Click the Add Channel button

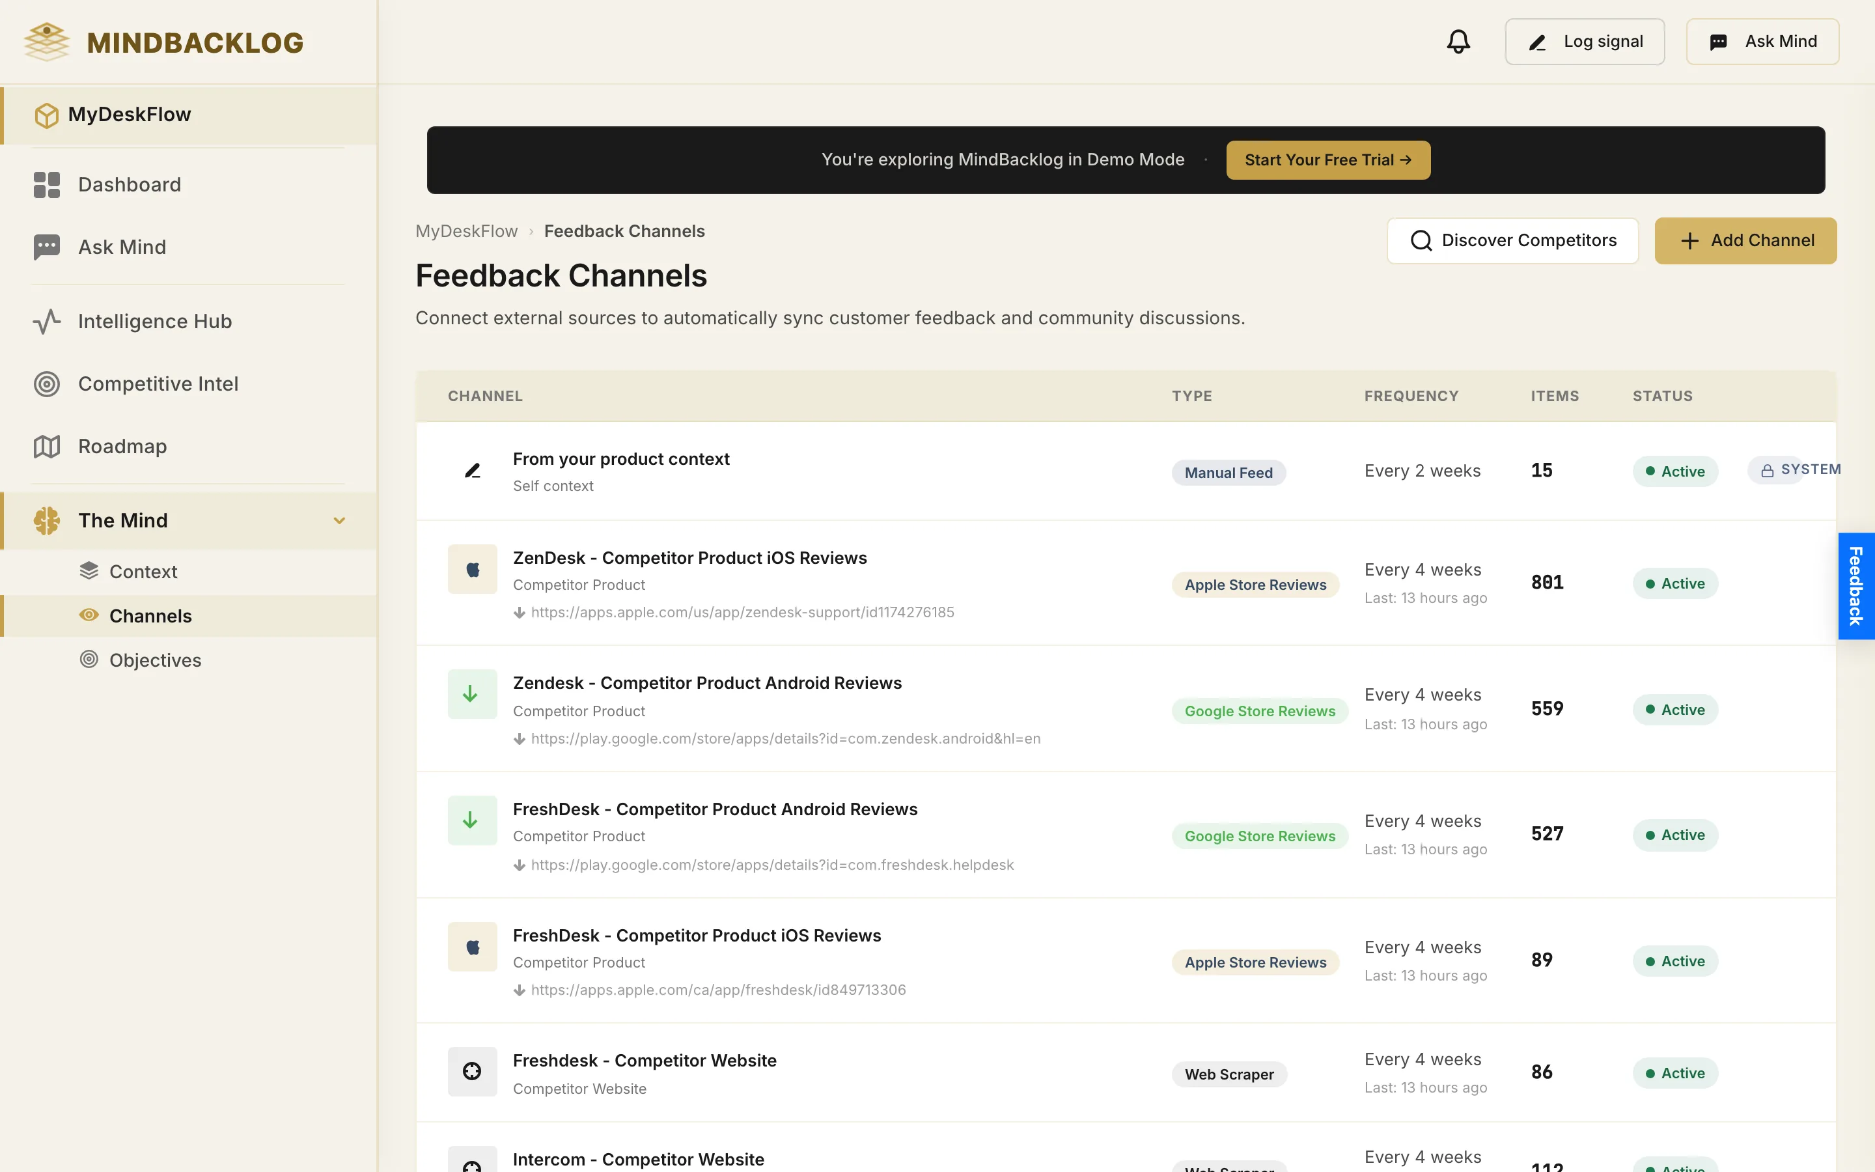point(1745,241)
